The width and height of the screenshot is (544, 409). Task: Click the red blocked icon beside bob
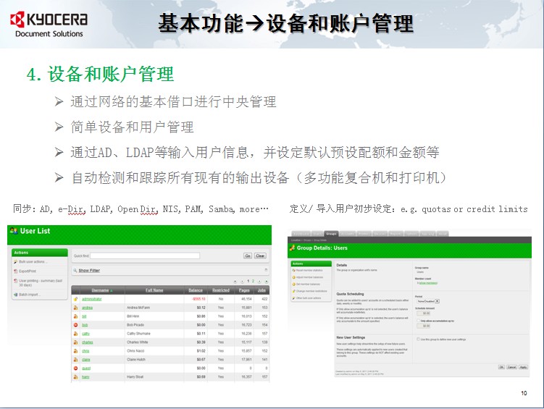75,326
